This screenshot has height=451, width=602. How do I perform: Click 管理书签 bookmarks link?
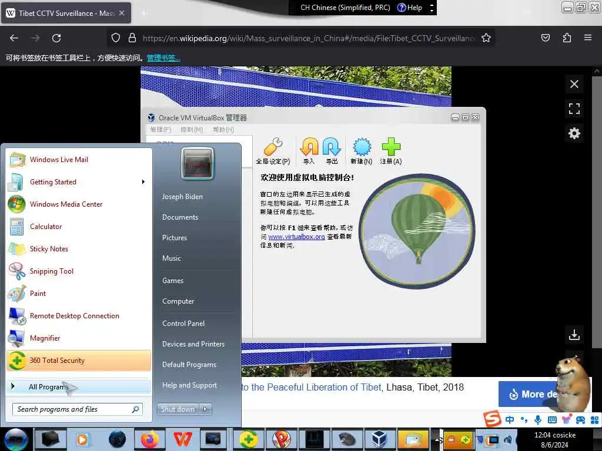(x=163, y=58)
